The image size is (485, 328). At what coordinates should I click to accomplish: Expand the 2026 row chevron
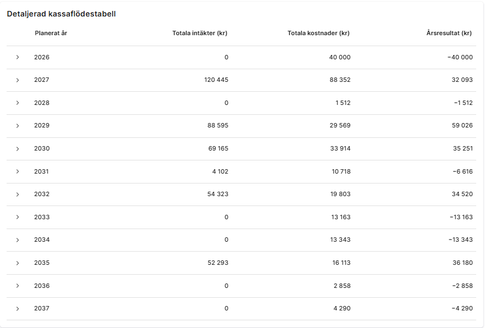tap(18, 57)
